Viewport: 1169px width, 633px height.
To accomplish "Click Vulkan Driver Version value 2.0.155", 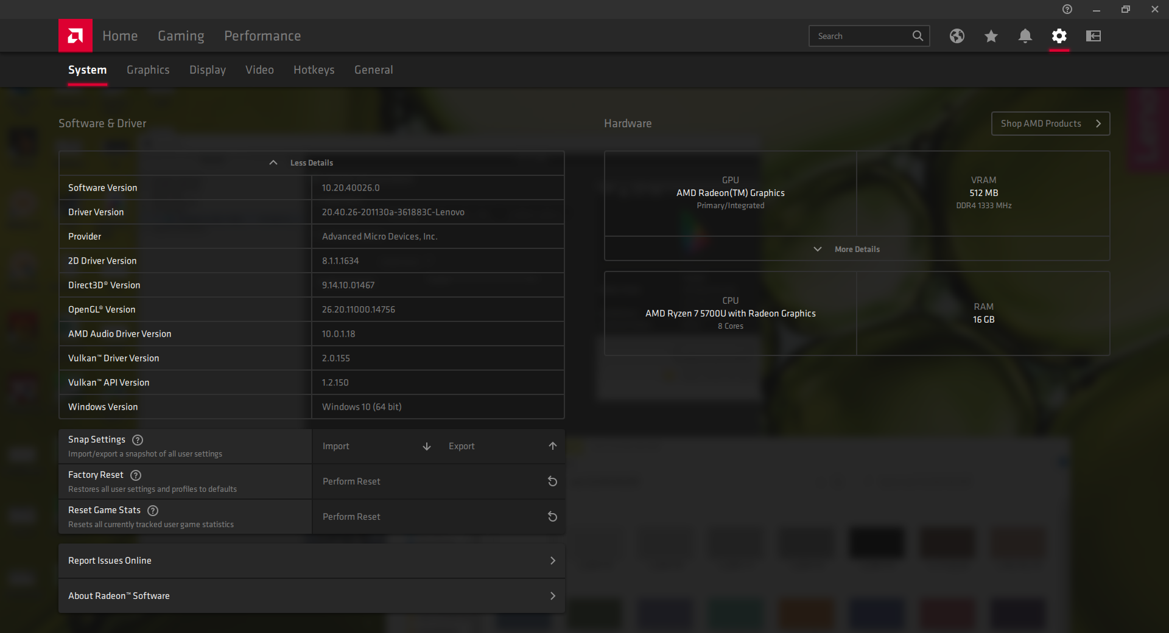I will pos(336,358).
